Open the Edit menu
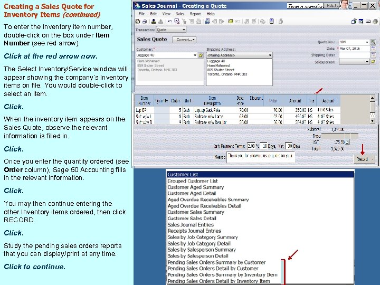 (153, 14)
